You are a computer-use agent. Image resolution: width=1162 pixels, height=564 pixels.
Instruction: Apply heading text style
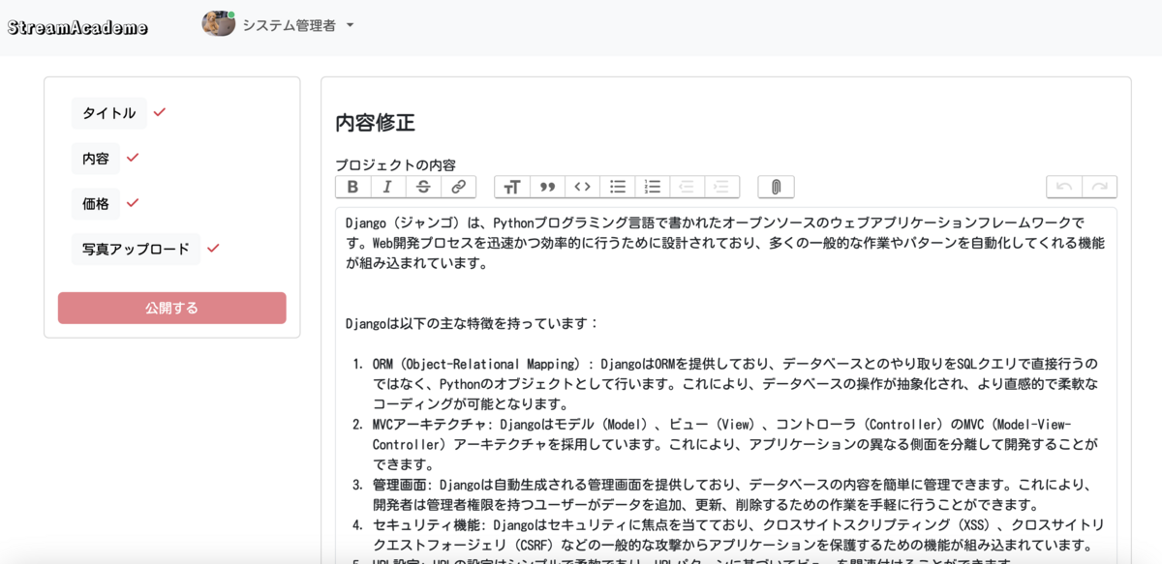pos(512,187)
